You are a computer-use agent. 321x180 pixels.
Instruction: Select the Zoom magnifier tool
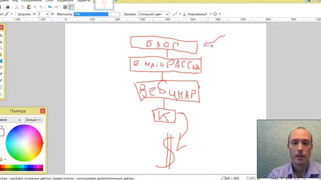coord(1,48)
